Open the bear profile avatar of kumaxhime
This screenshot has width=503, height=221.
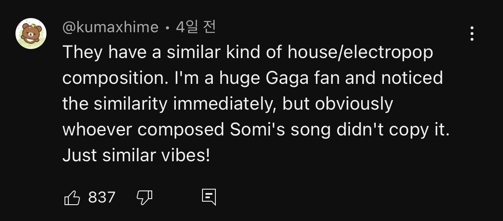(31, 34)
